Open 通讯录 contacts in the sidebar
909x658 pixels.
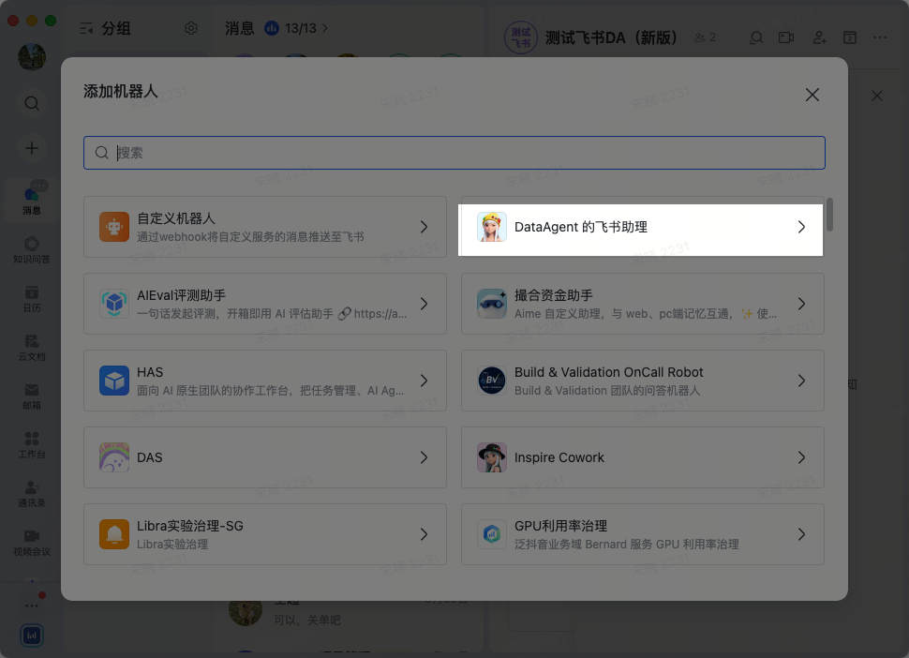[x=32, y=493]
